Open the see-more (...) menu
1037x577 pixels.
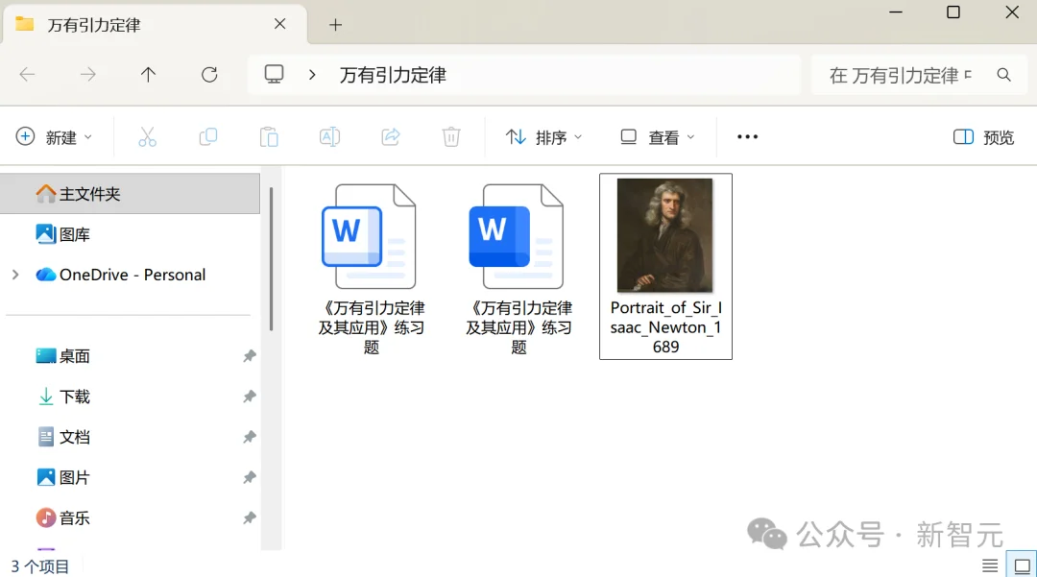coord(747,136)
